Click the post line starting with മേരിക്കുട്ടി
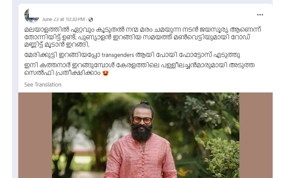The width and height of the screenshot is (285, 178). [132, 55]
